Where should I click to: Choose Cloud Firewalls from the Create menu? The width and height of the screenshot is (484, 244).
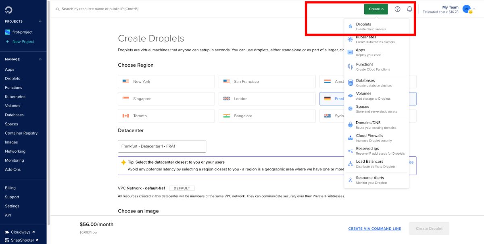pos(377,138)
